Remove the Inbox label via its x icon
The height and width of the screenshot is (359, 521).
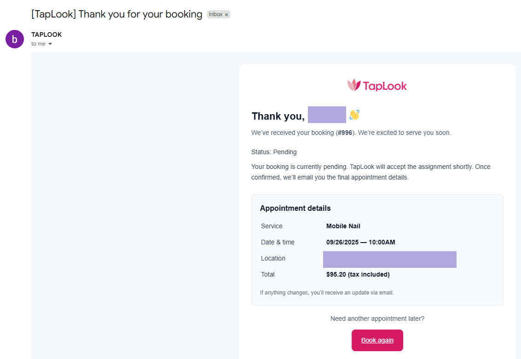[226, 14]
